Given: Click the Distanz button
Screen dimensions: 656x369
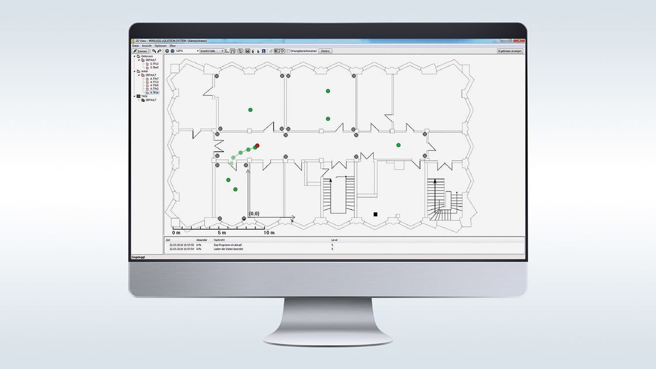Looking at the screenshot, I should tap(325, 51).
